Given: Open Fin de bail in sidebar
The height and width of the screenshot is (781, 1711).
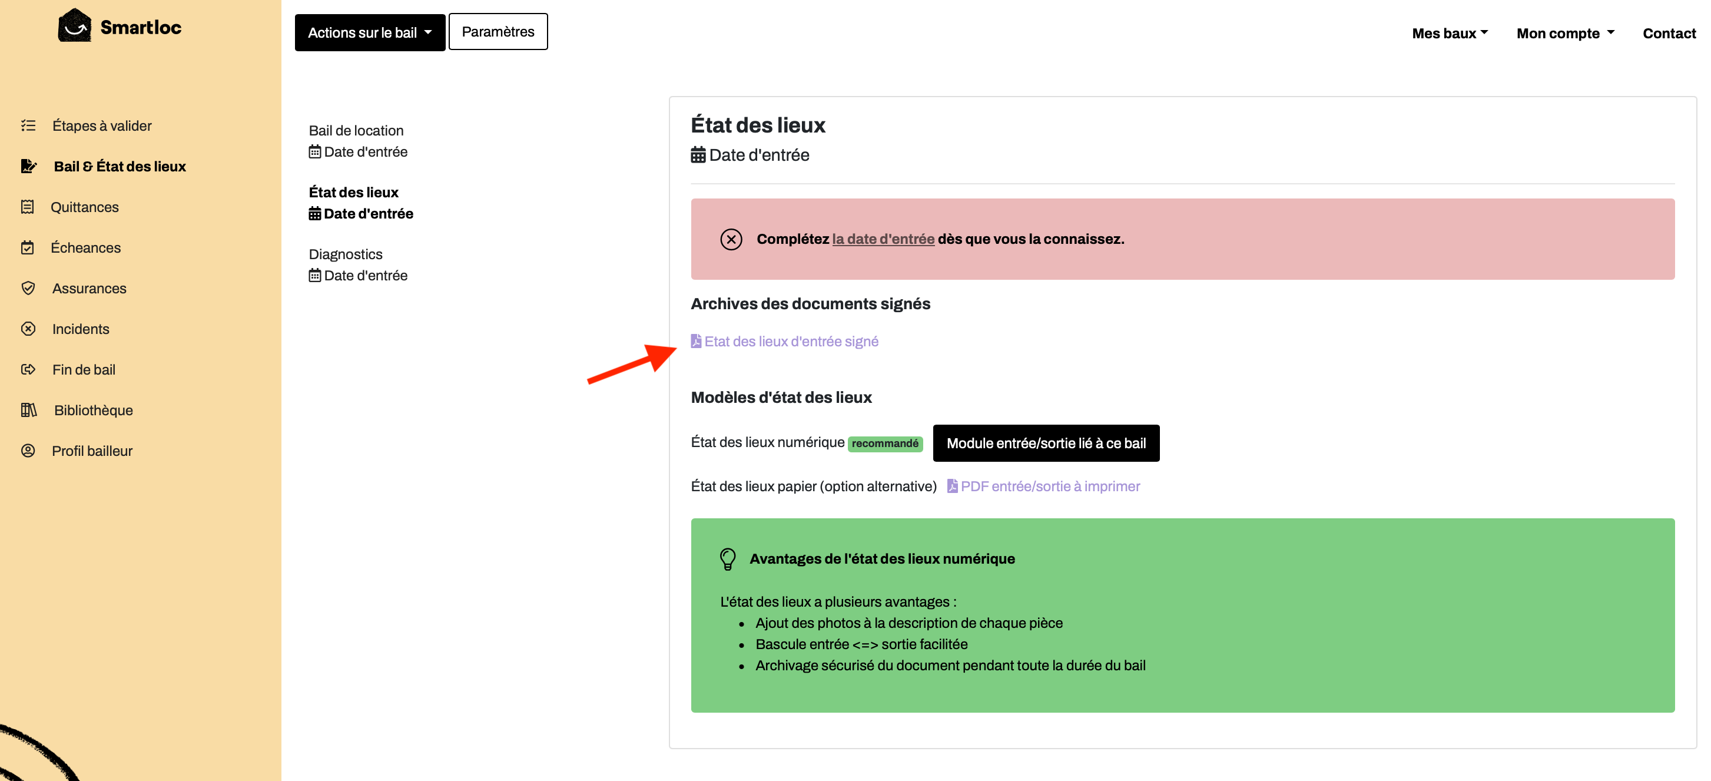Looking at the screenshot, I should 84,369.
